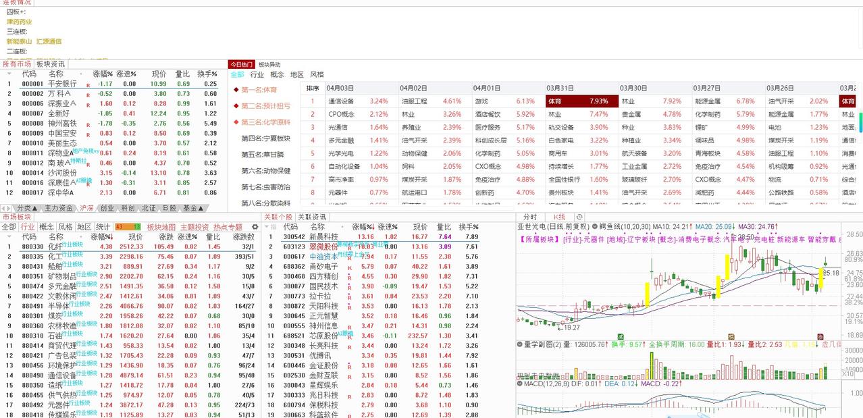Click R margin icon beside 平安银行
863x418 pixels.
(88, 84)
